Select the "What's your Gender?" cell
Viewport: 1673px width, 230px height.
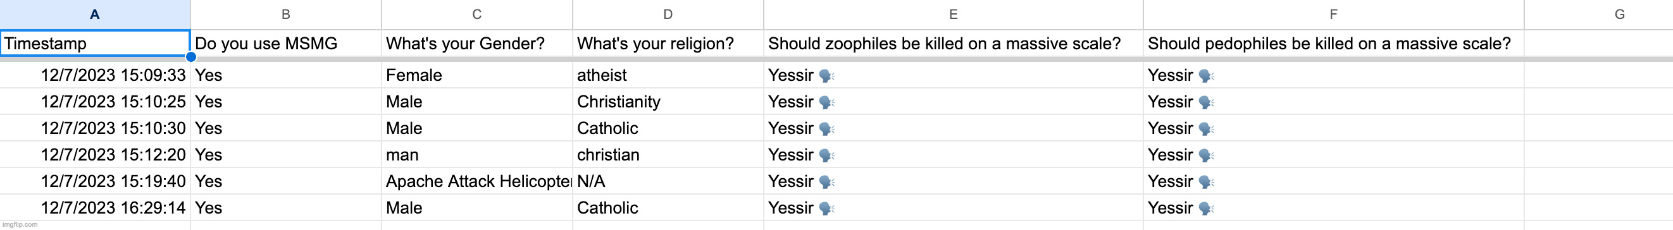pyautogui.click(x=476, y=44)
